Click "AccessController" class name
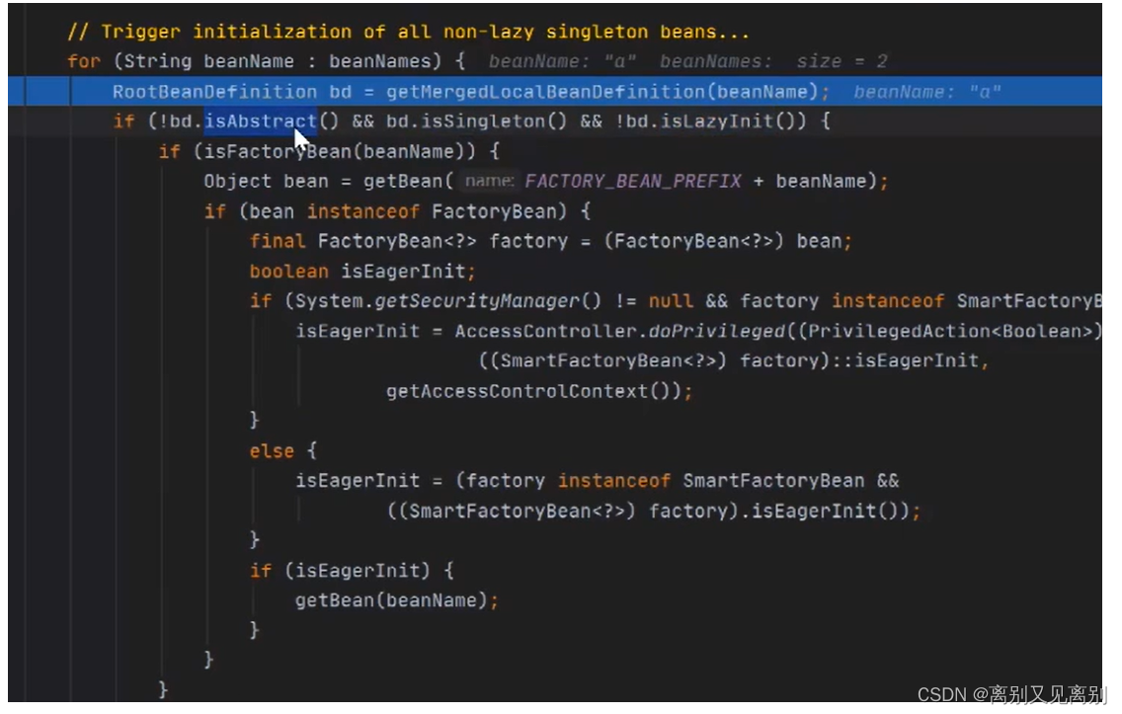Viewport: 1122px width, 714px height. (x=545, y=331)
